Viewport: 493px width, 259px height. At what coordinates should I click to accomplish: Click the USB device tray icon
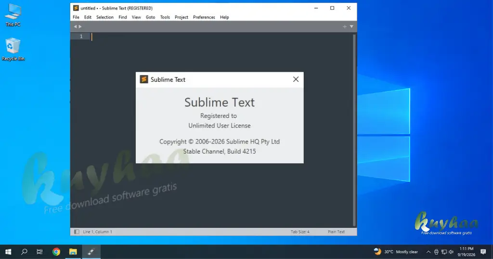[x=436, y=252]
